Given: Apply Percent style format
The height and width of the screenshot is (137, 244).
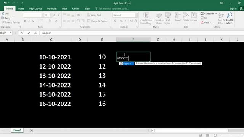Looking at the screenshot, I should [x=121, y=21].
